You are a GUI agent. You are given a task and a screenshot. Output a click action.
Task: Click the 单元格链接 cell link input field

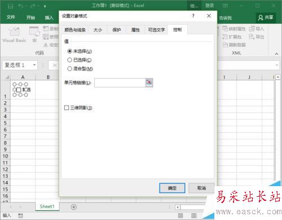(120, 82)
